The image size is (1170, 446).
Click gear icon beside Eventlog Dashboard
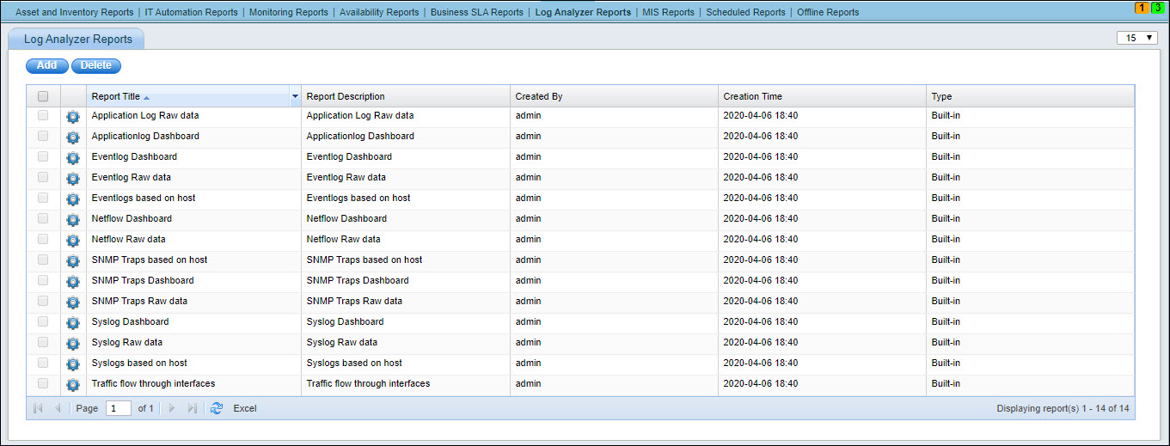(x=73, y=157)
